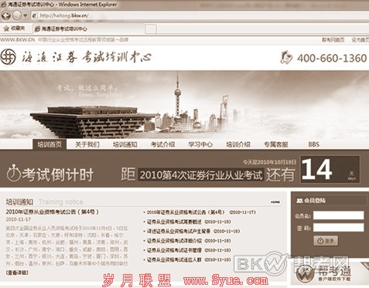Open Favorites star button
Viewport: 369px width, 288px height.
(15, 29)
